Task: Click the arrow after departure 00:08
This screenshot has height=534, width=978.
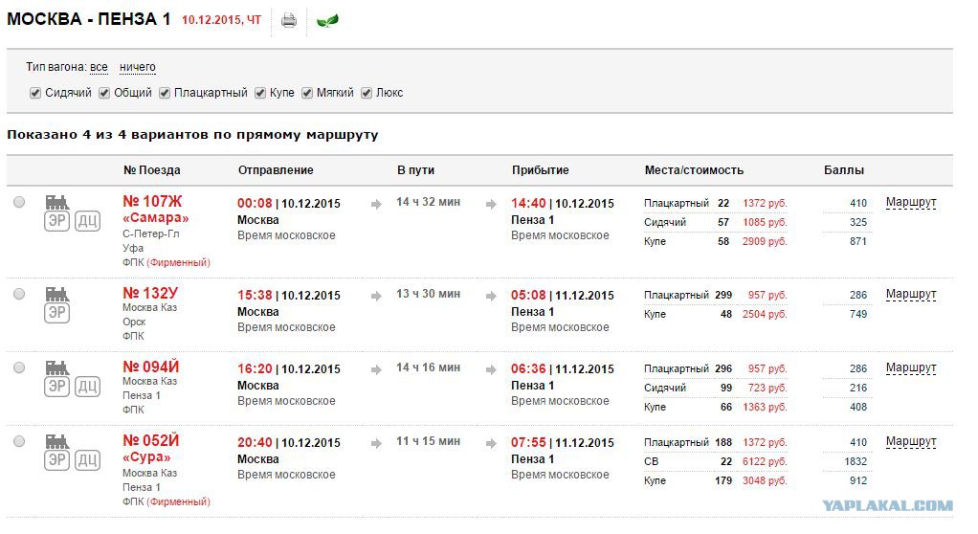Action: coord(376,204)
